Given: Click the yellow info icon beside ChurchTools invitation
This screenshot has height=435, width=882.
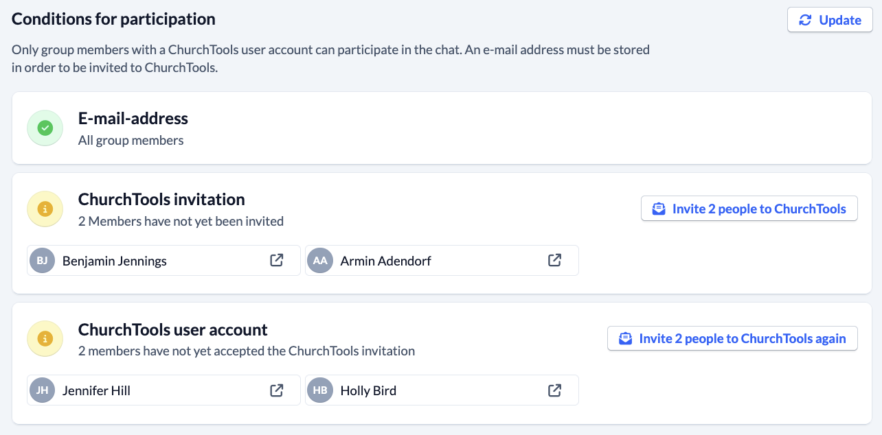Looking at the screenshot, I should click(45, 209).
